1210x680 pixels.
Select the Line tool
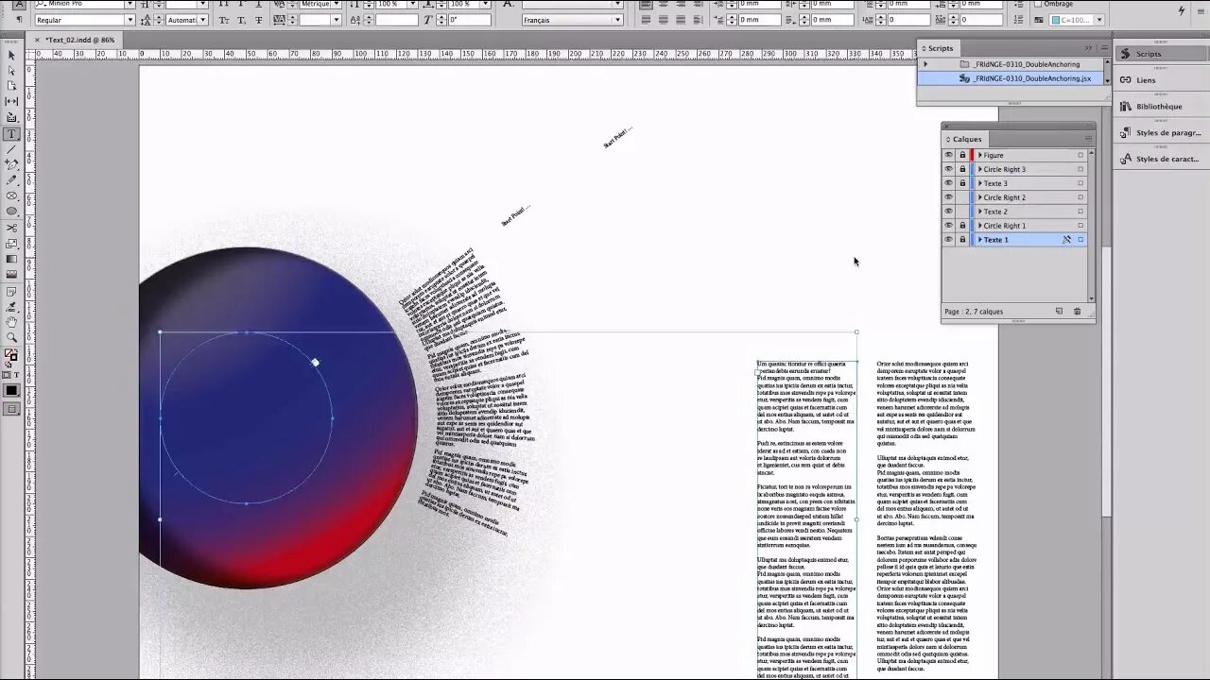point(11,149)
